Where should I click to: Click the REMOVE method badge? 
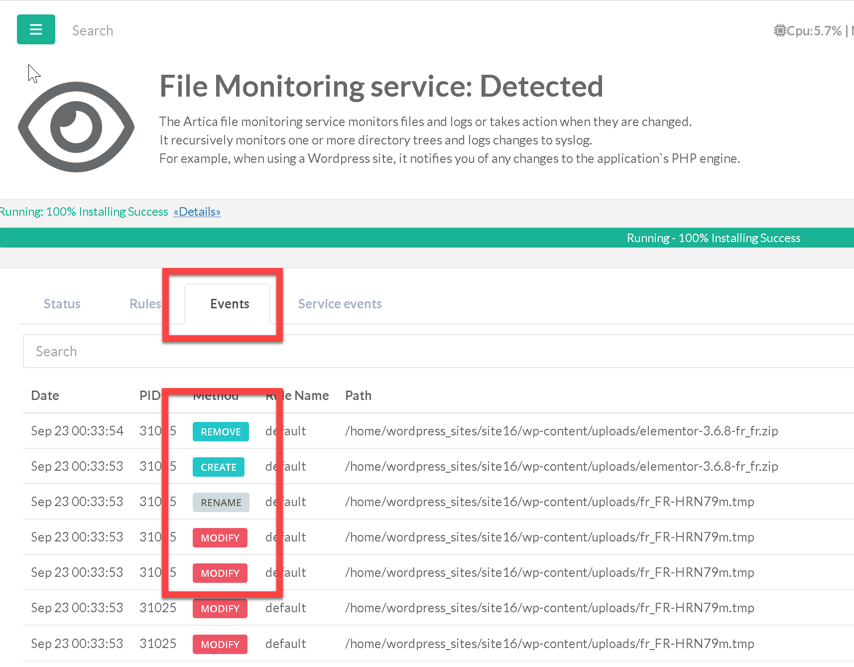click(x=221, y=432)
